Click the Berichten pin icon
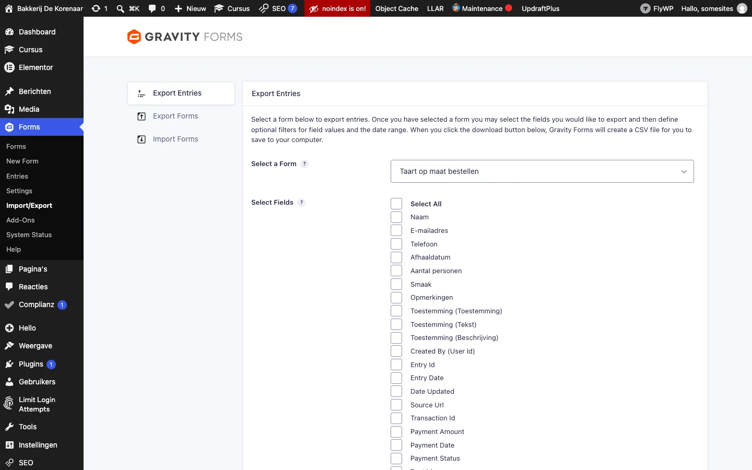 pos(9,91)
